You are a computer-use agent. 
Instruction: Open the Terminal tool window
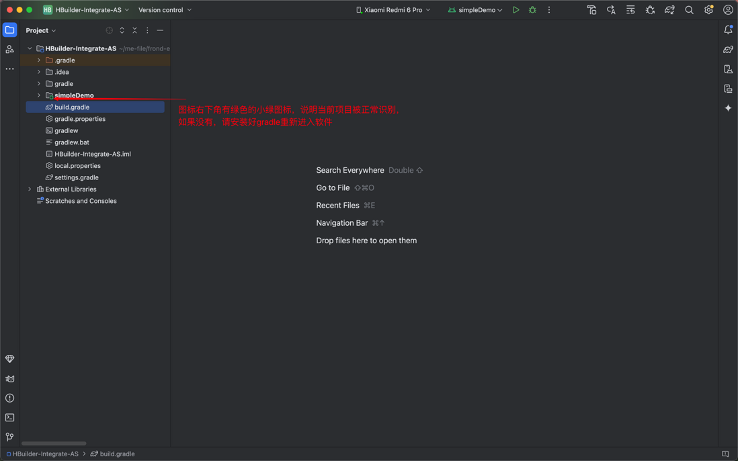(x=9, y=417)
